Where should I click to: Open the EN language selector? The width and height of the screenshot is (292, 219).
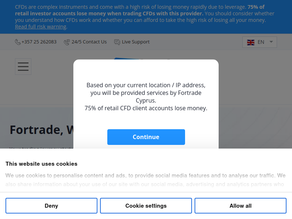coord(260,42)
